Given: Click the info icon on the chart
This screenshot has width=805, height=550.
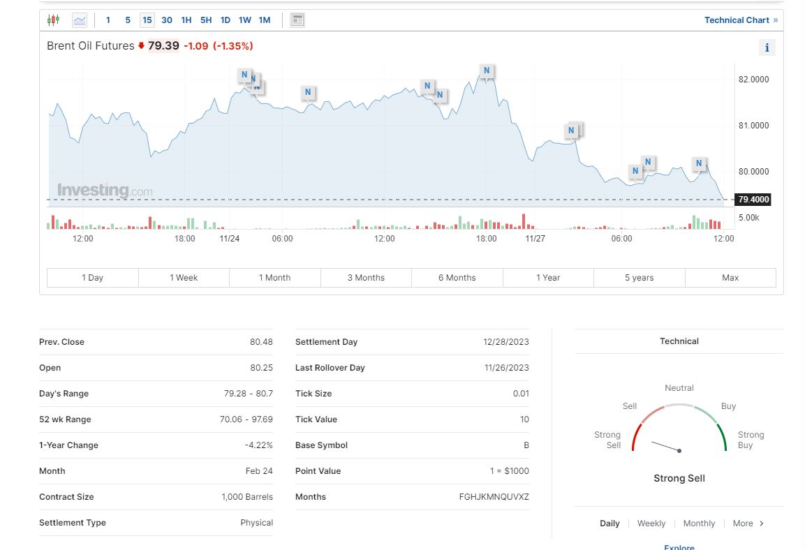Looking at the screenshot, I should [x=767, y=47].
